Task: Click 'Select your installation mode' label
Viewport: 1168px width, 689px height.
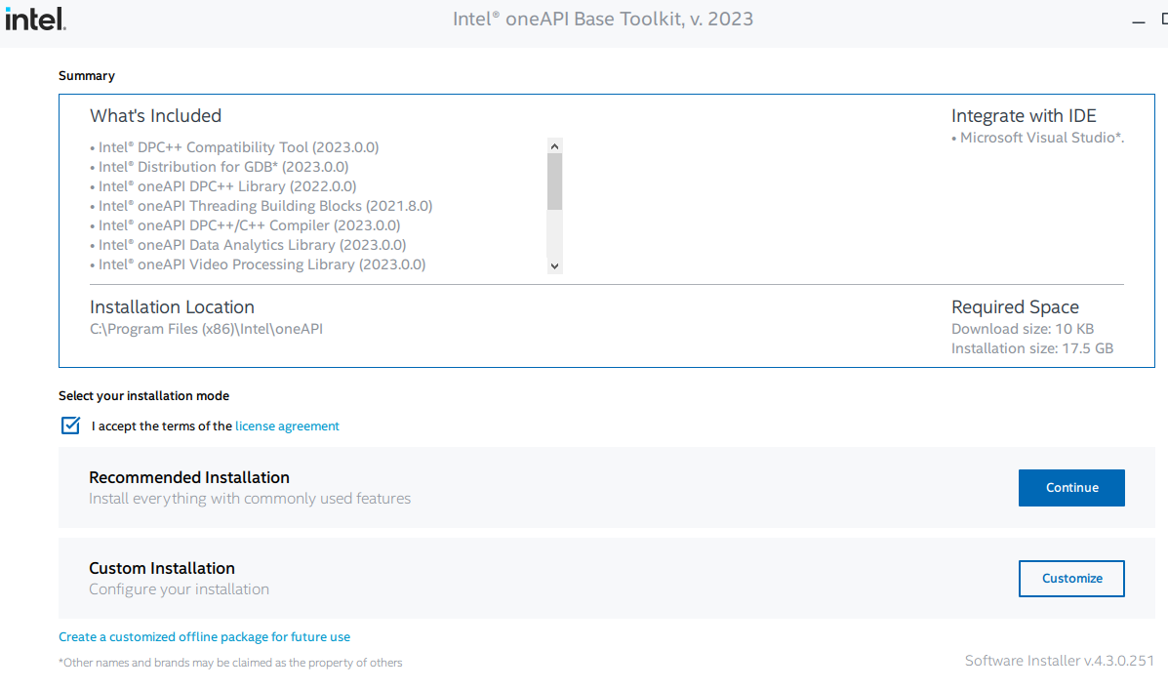Action: (x=143, y=396)
